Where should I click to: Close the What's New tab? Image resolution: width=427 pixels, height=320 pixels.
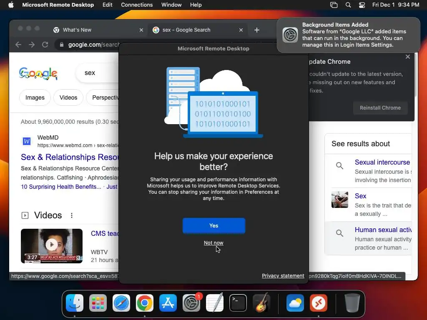(141, 30)
